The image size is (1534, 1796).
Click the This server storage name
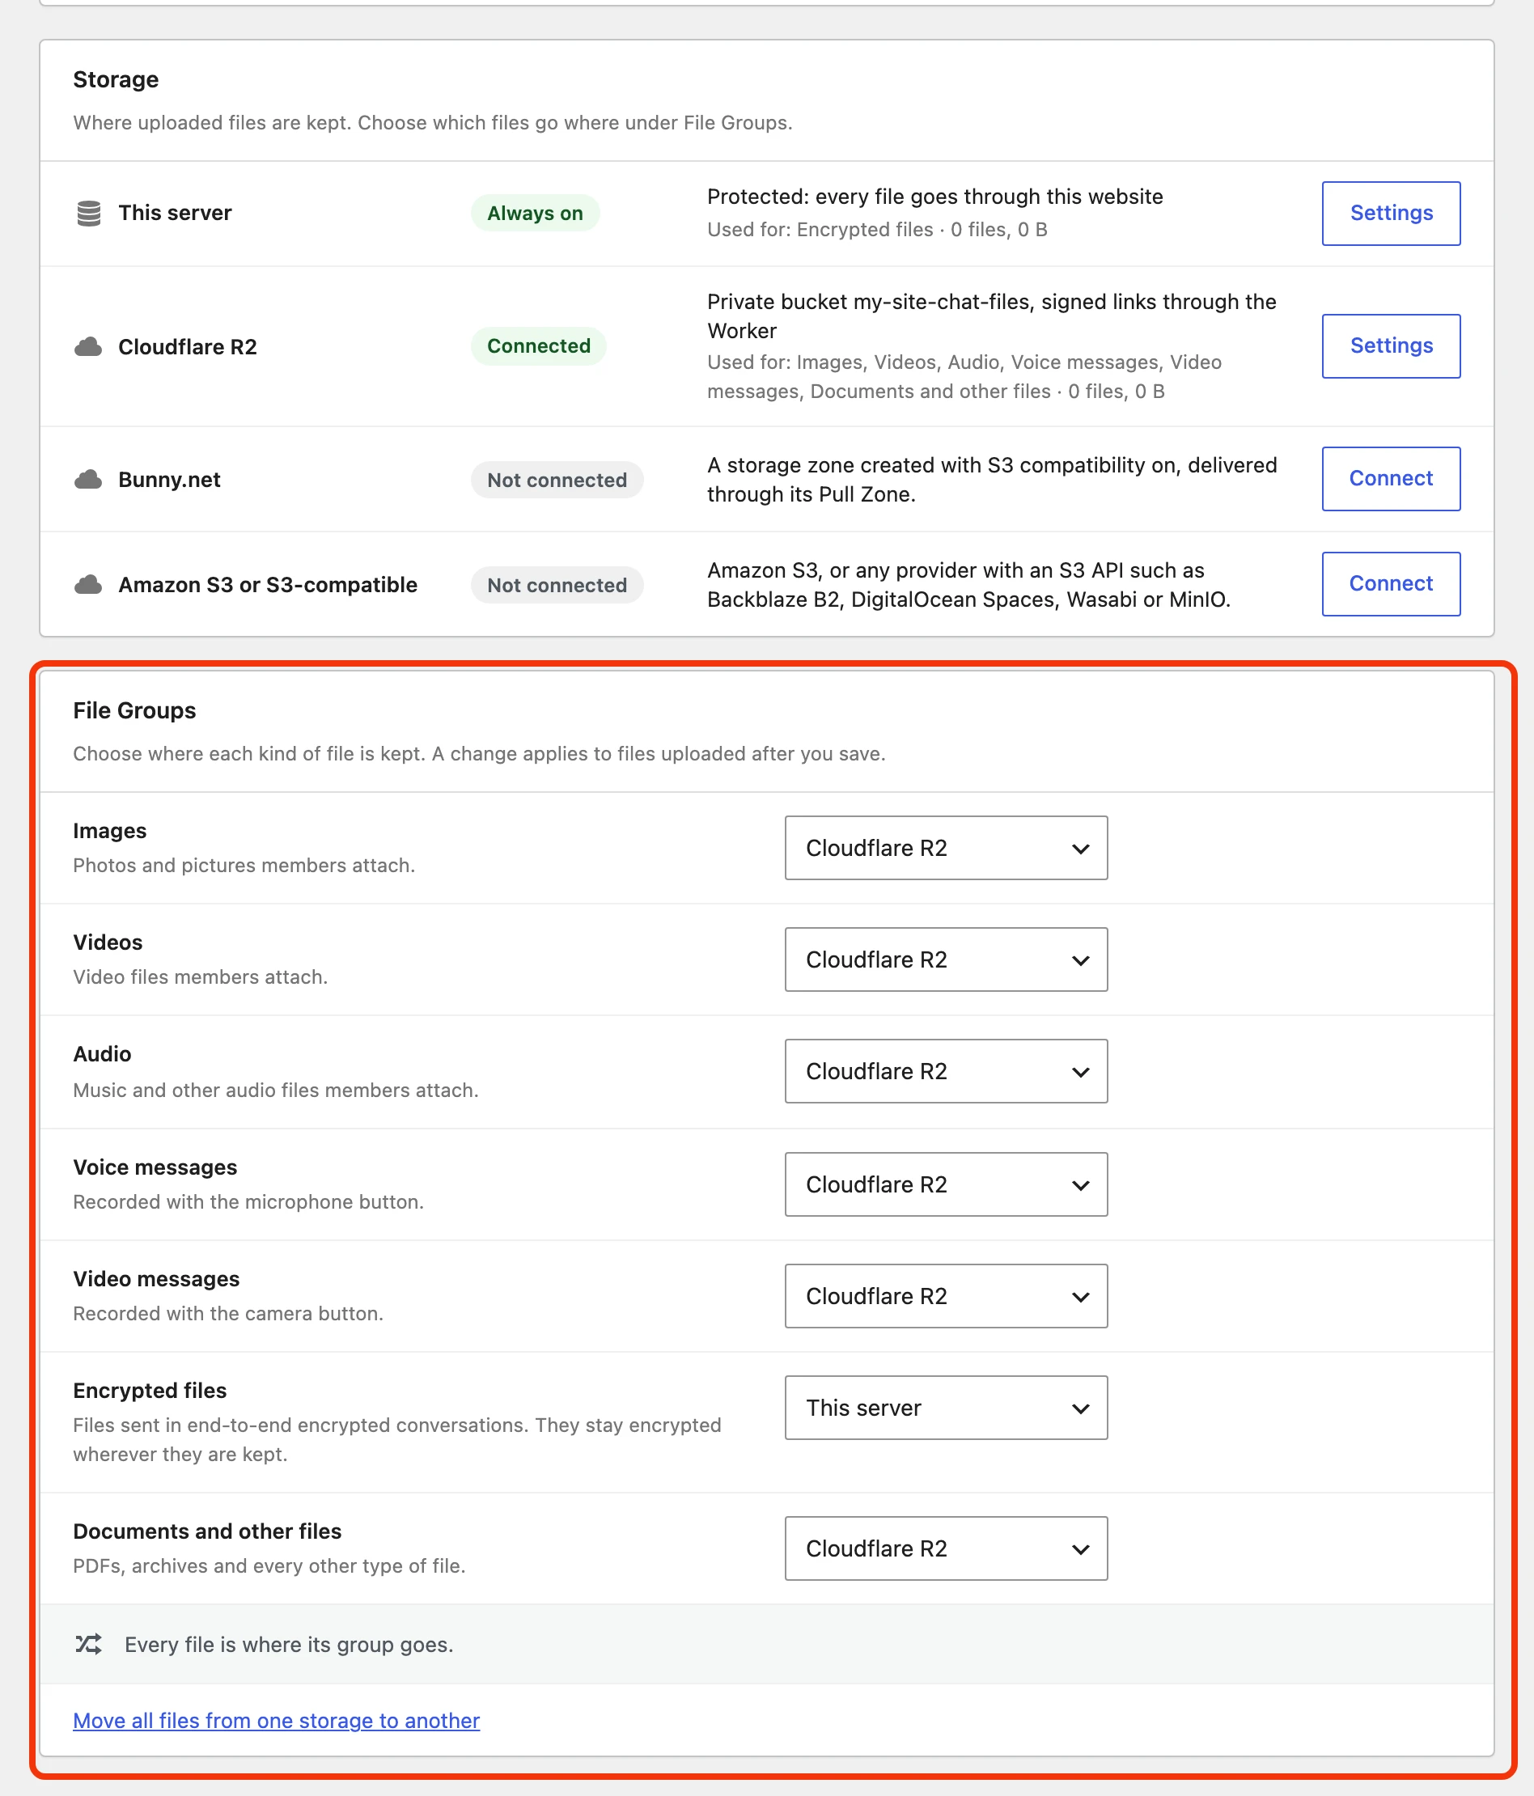(175, 214)
